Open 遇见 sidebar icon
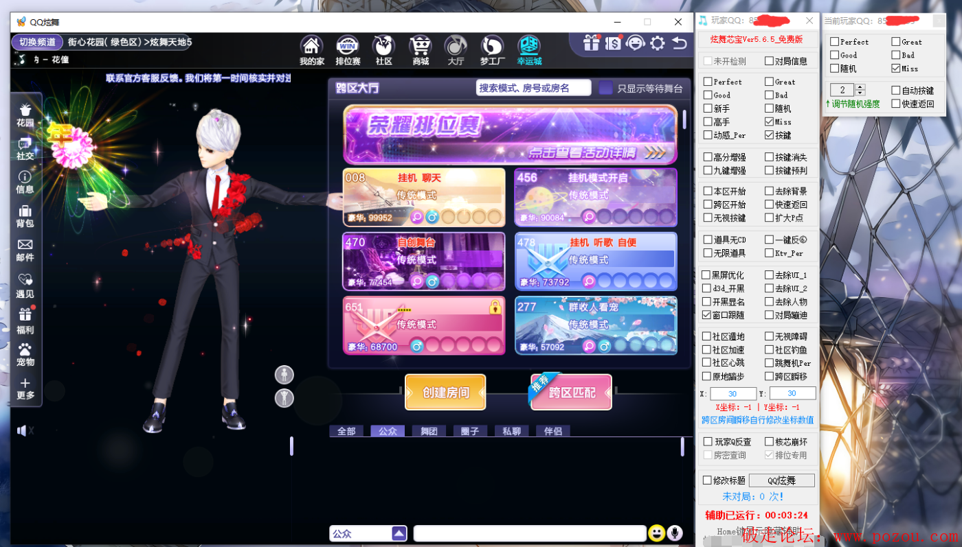Screen dimensions: 962x547 (x=25, y=286)
